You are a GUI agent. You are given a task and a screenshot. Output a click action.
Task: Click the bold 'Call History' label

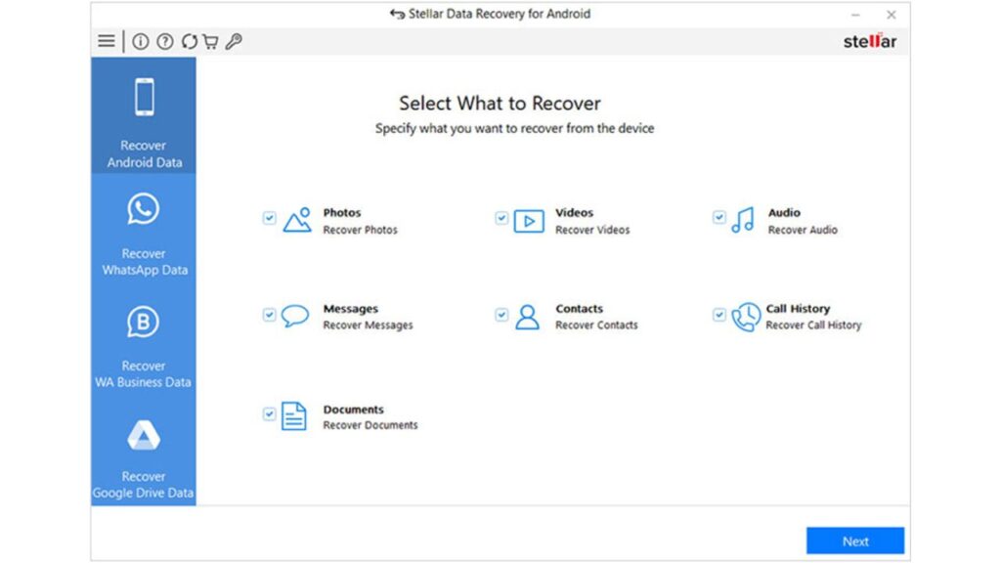coord(798,309)
